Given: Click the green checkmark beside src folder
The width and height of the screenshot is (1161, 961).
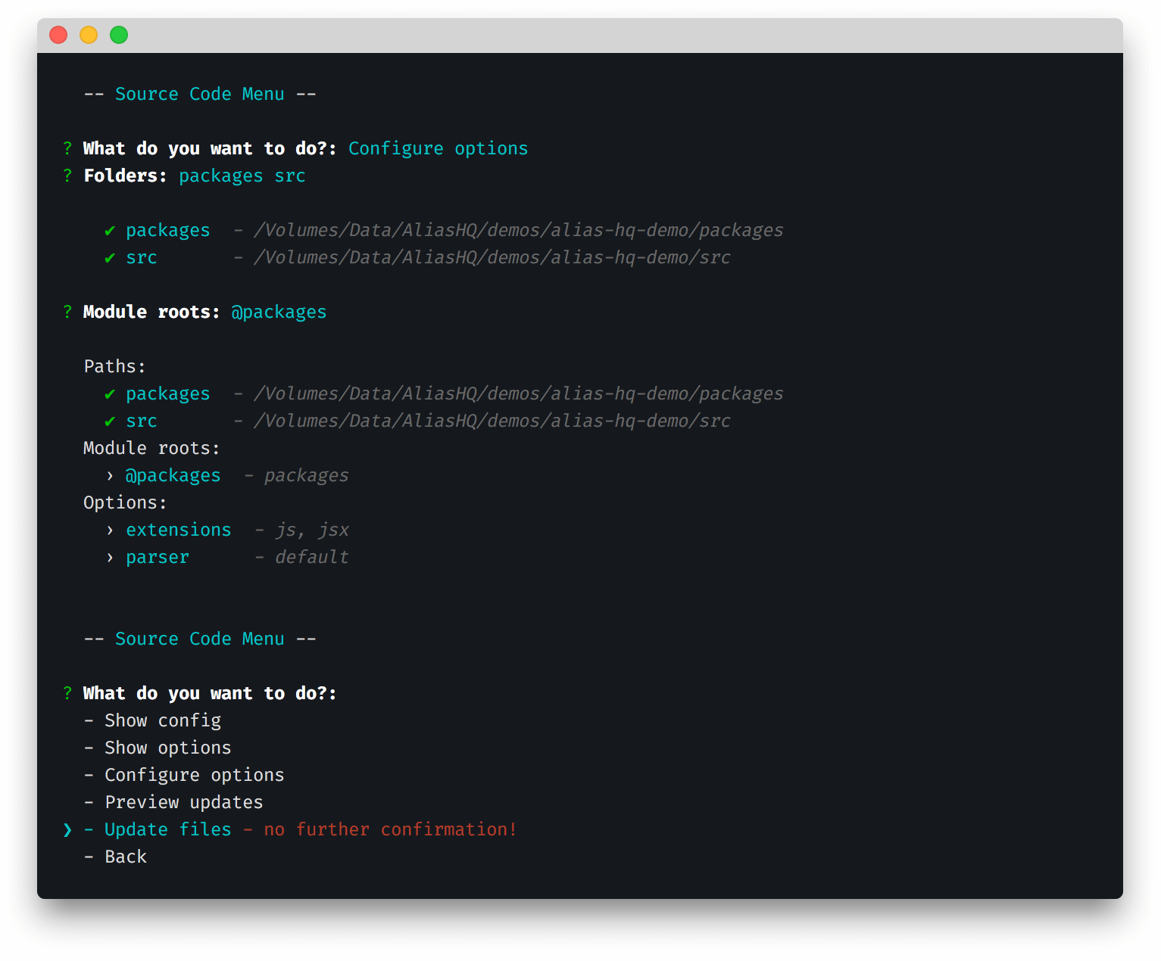Looking at the screenshot, I should (x=111, y=258).
